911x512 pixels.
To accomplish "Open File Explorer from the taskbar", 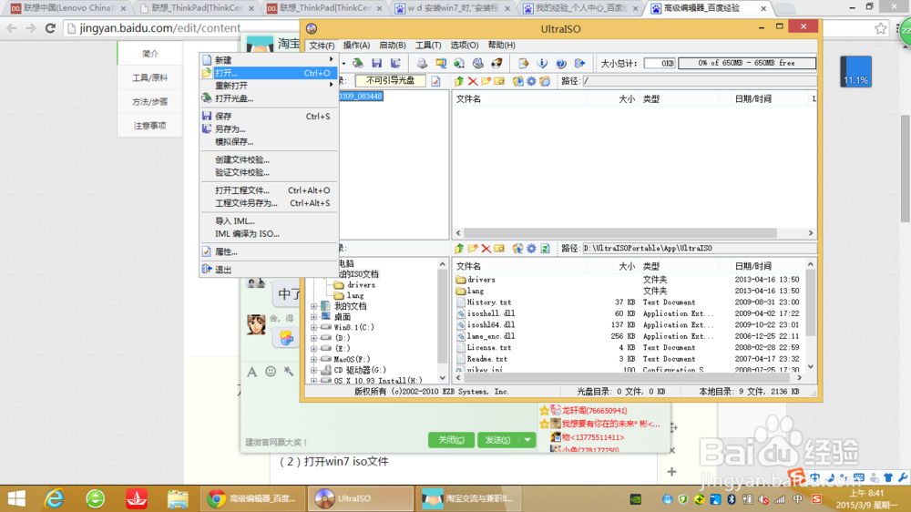I will click(x=178, y=498).
